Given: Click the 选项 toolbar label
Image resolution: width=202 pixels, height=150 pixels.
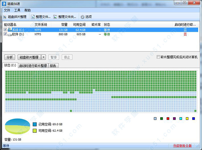Looking at the screenshot, I should tap(89, 17).
